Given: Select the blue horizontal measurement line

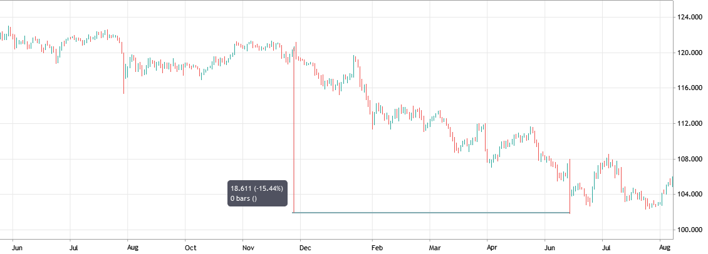Looking at the screenshot, I should point(431,213).
